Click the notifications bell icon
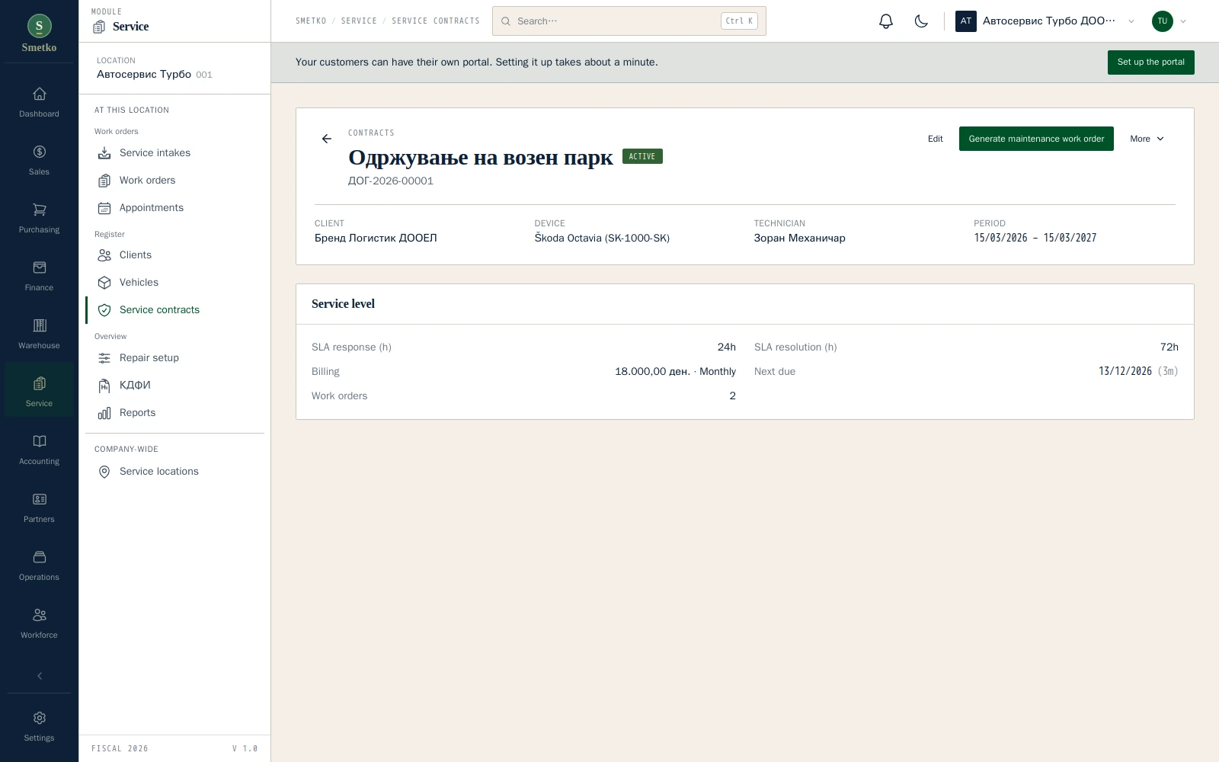The image size is (1219, 762). (885, 21)
